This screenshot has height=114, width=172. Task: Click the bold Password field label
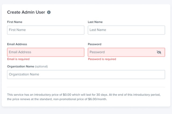pyautogui.click(x=95, y=44)
